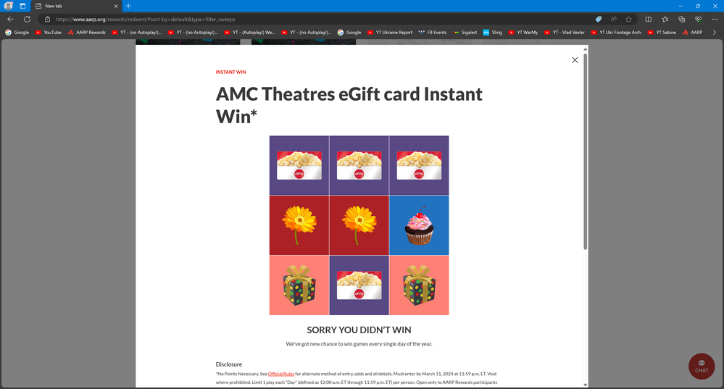The image size is (724, 389).
Task: Refresh the page with reload icon
Action: 28,20
